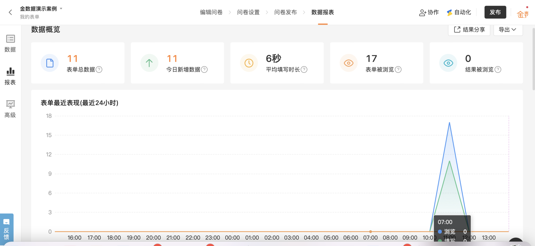Open the 金数据演示案例 form name dropdown
This screenshot has width=535, height=246.
tap(41, 9)
